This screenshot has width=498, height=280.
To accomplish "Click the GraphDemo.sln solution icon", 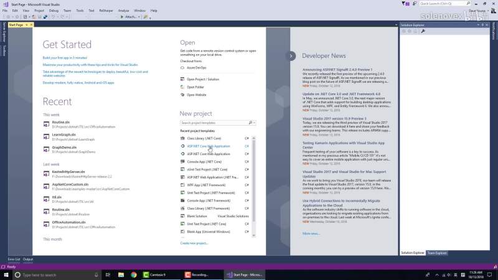I will click(x=46, y=149).
